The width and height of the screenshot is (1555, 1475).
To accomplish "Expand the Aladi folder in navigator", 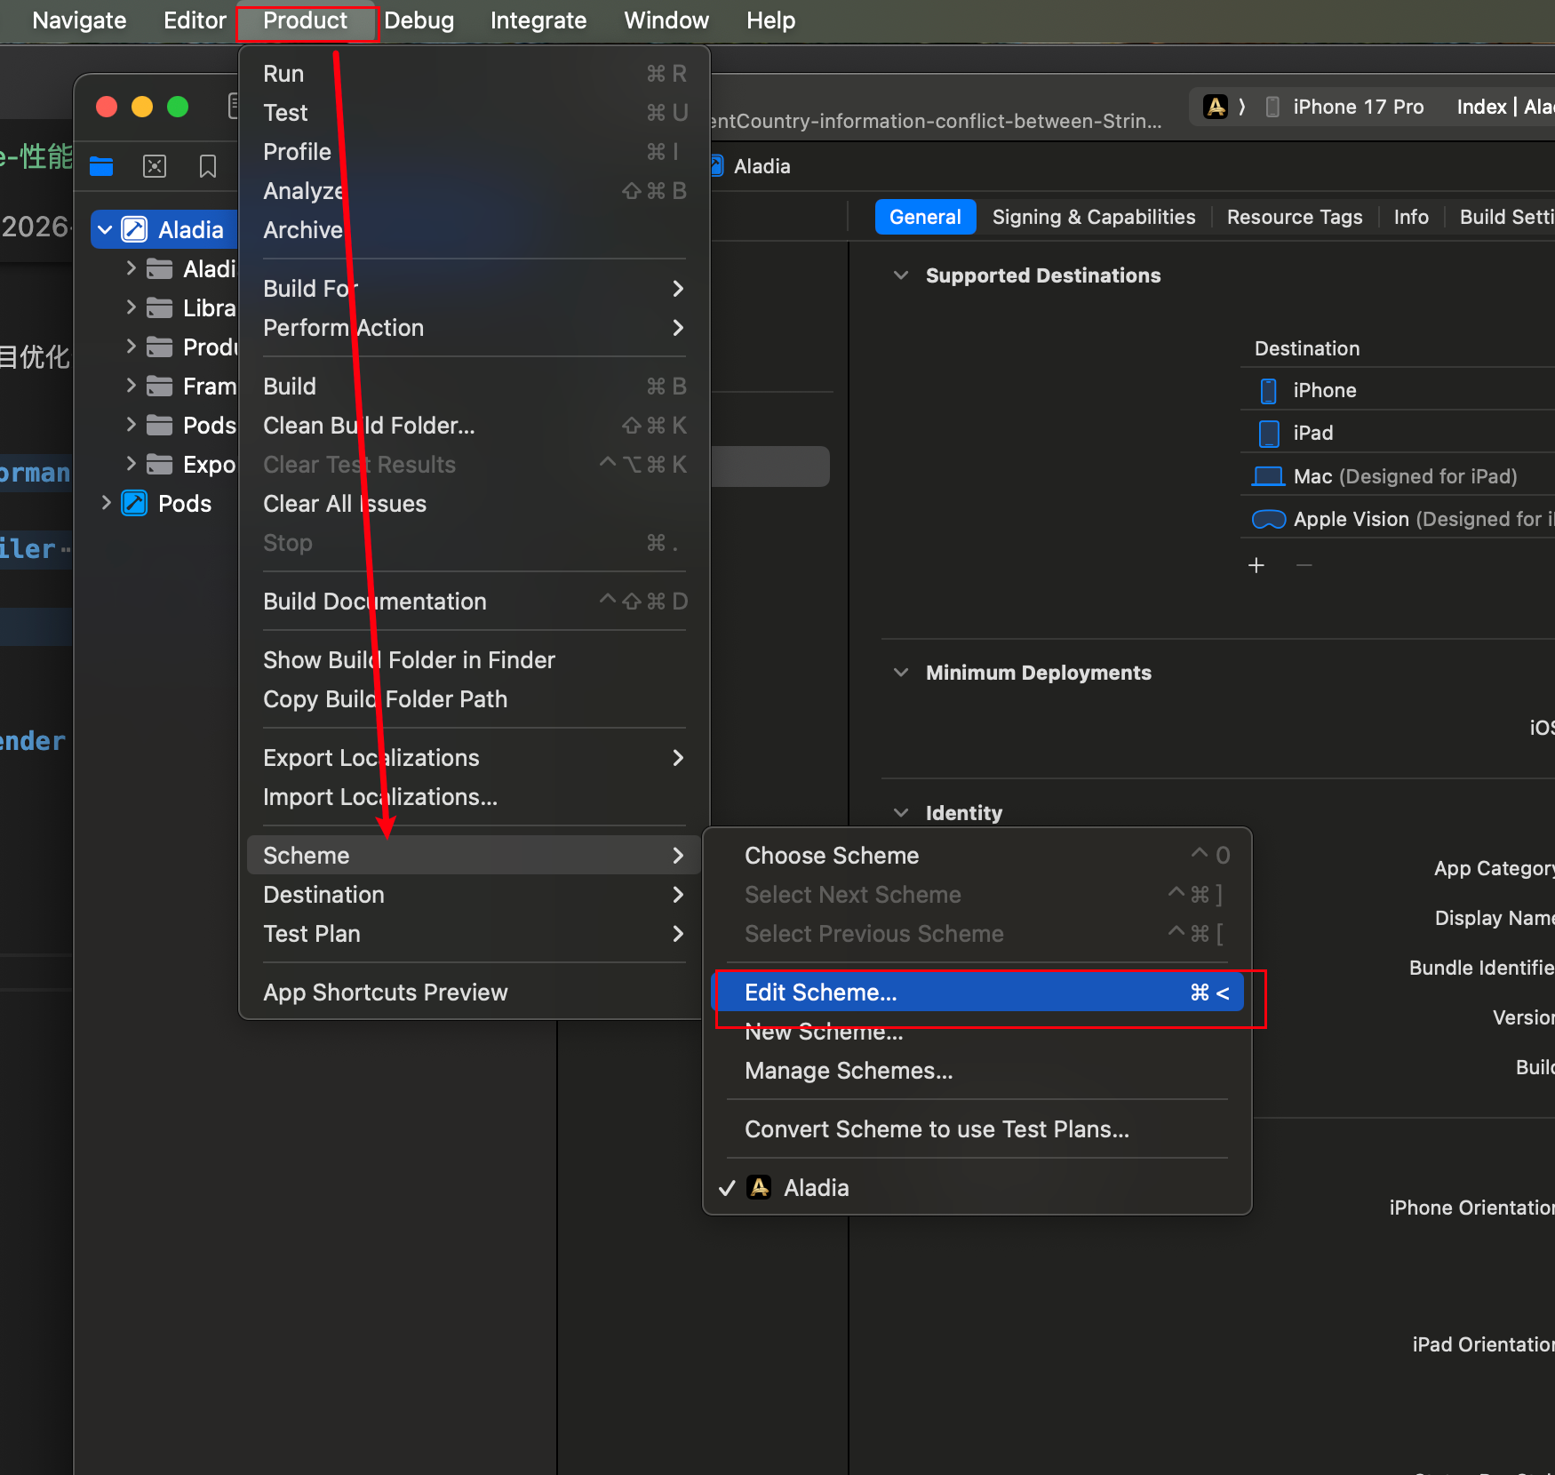I will pos(131,267).
